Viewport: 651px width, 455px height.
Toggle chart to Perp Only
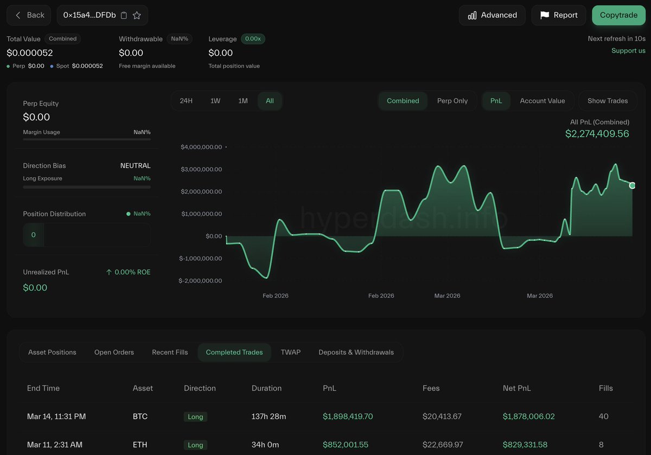(x=452, y=101)
